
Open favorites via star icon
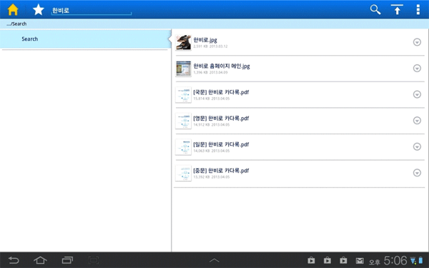(x=39, y=10)
